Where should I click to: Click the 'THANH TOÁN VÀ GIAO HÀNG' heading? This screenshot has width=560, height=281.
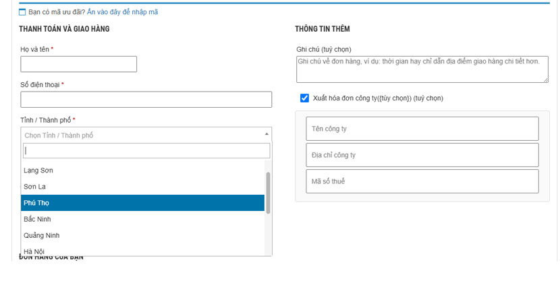click(x=64, y=29)
